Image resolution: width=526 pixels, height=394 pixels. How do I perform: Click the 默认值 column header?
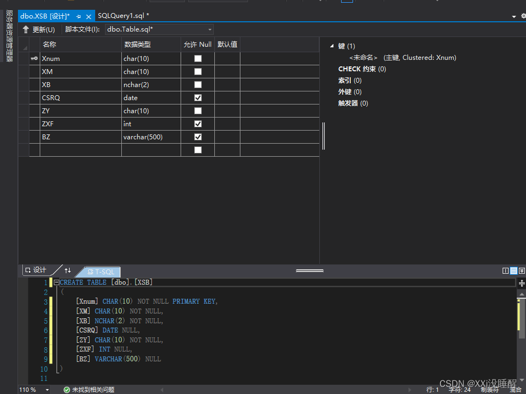pyautogui.click(x=227, y=44)
